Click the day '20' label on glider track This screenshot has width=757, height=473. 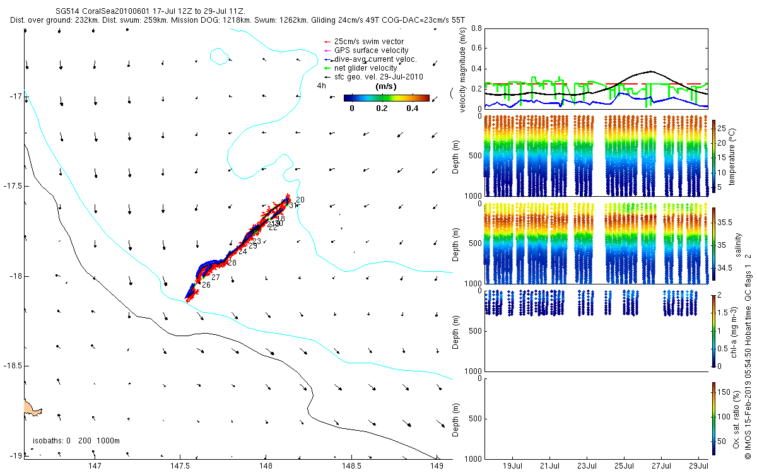pos(300,200)
